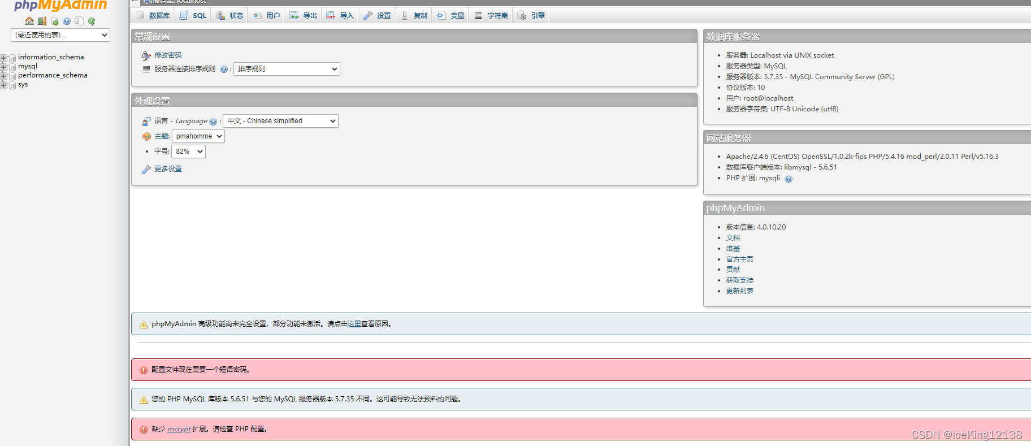
Task: Click the sys database cylinder icon
Action: pos(12,85)
